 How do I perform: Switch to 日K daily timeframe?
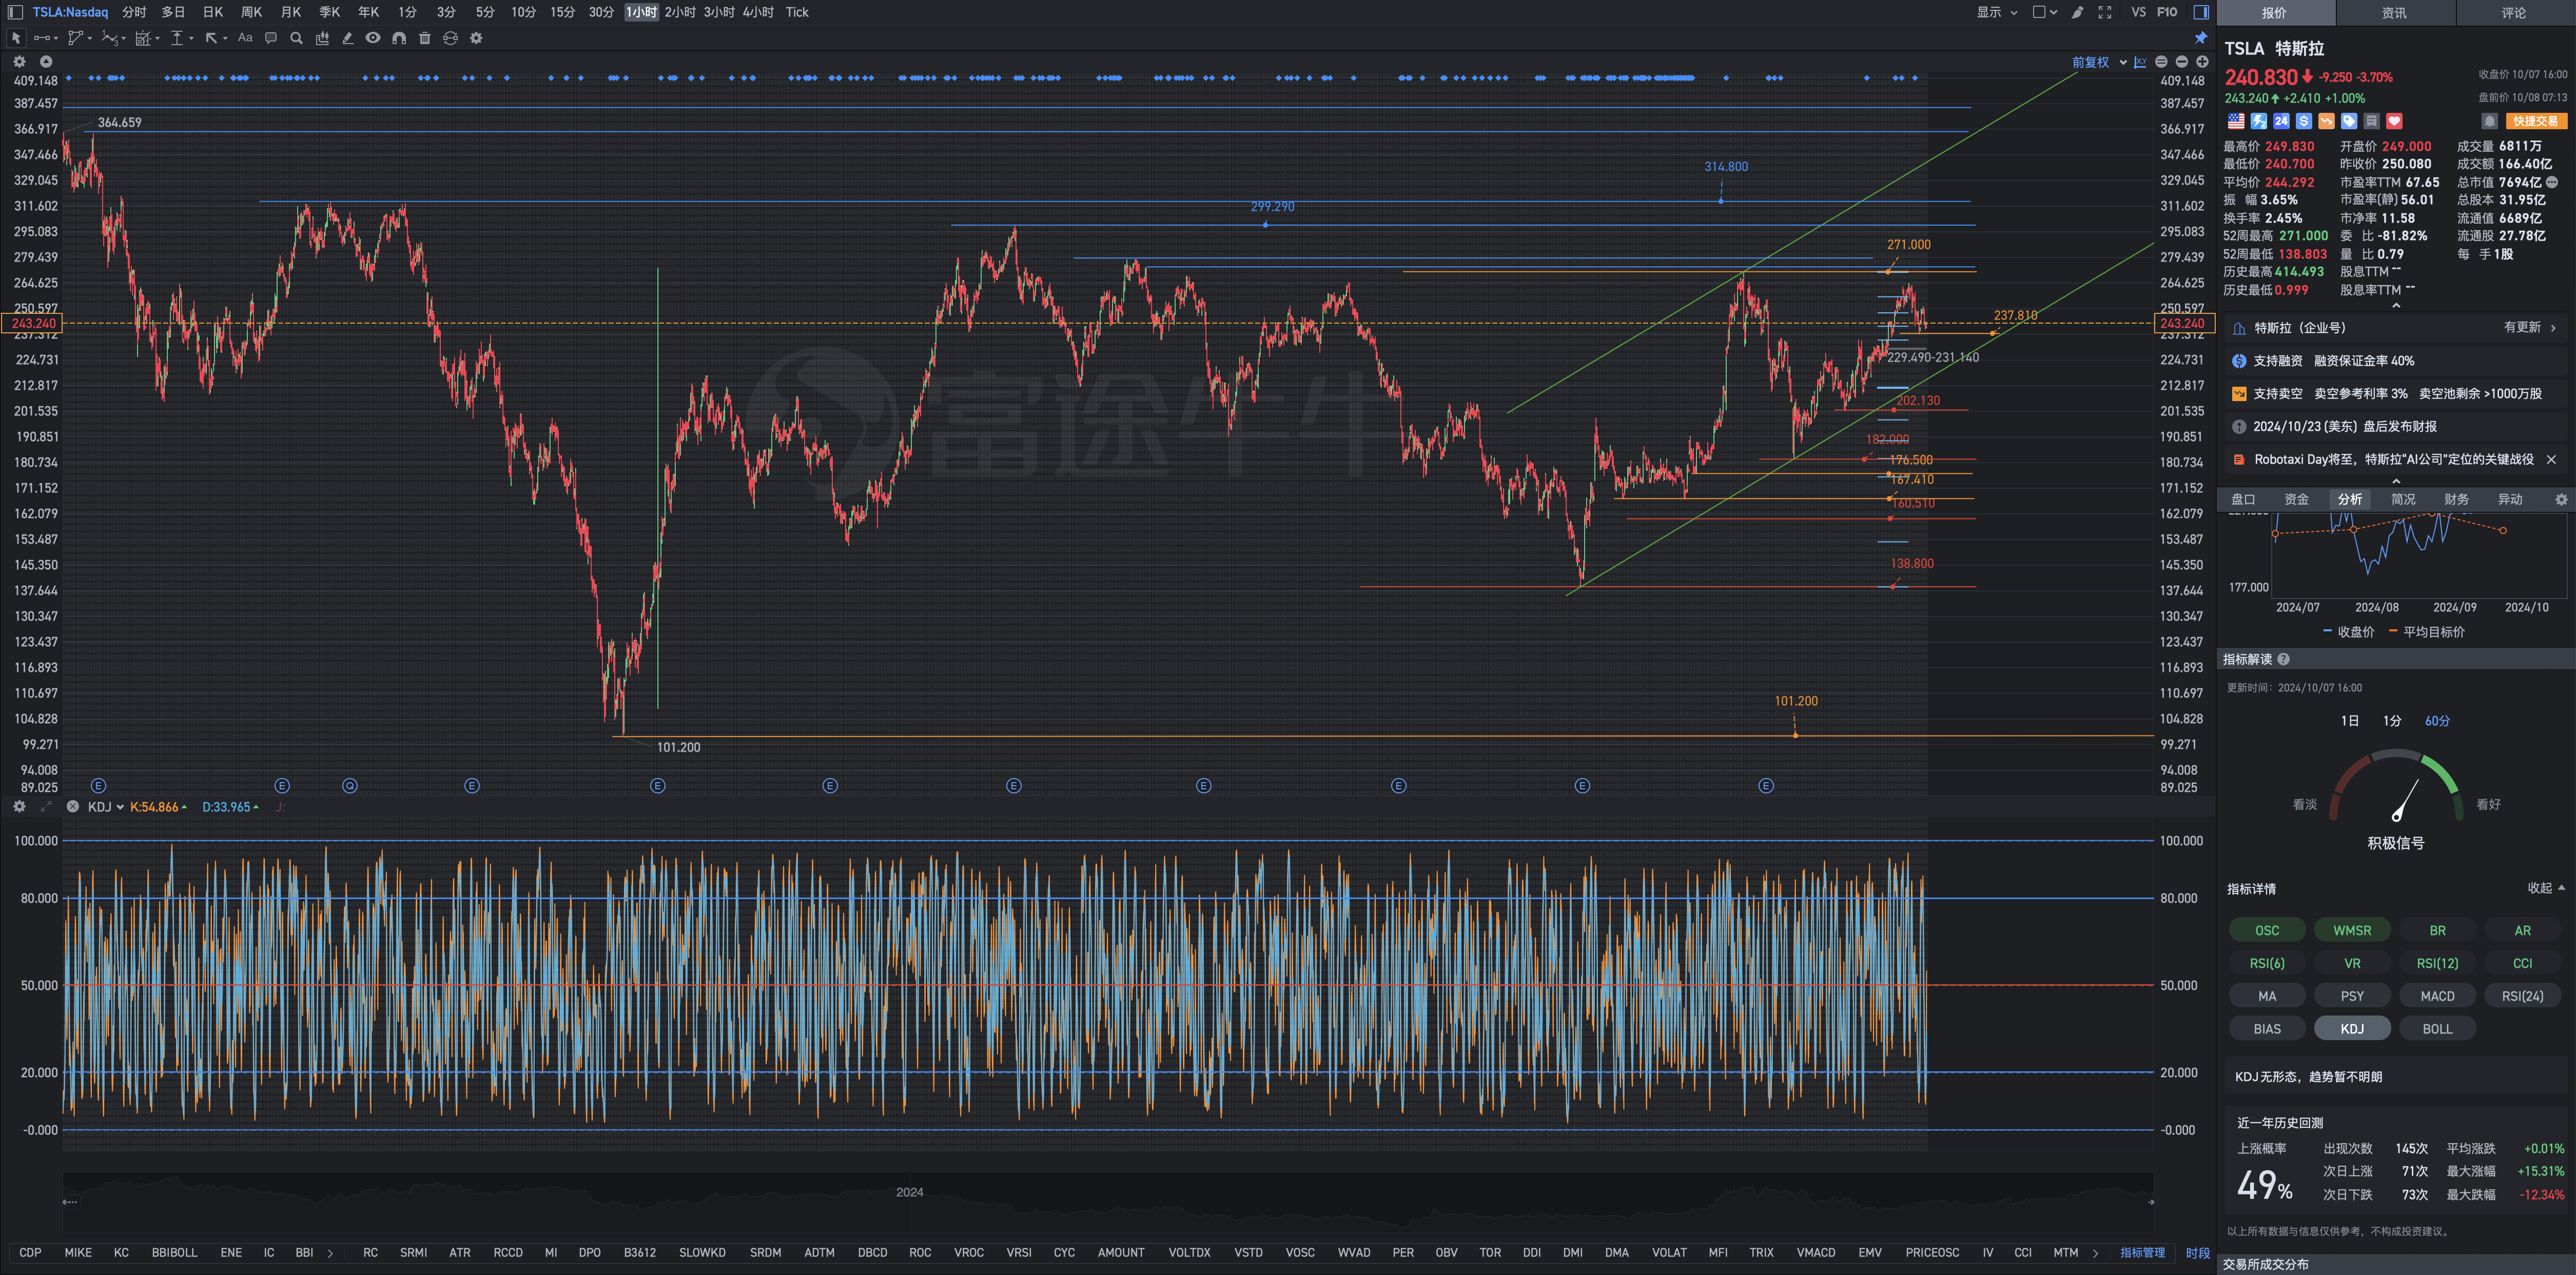(x=213, y=12)
